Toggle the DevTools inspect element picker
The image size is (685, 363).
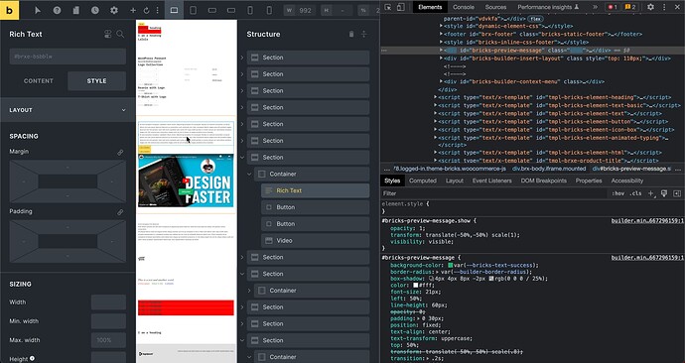point(387,7)
